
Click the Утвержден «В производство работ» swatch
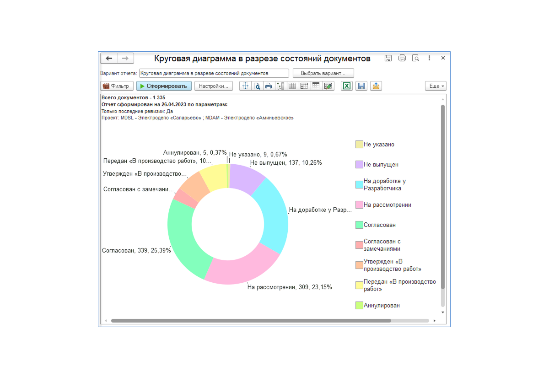click(359, 265)
